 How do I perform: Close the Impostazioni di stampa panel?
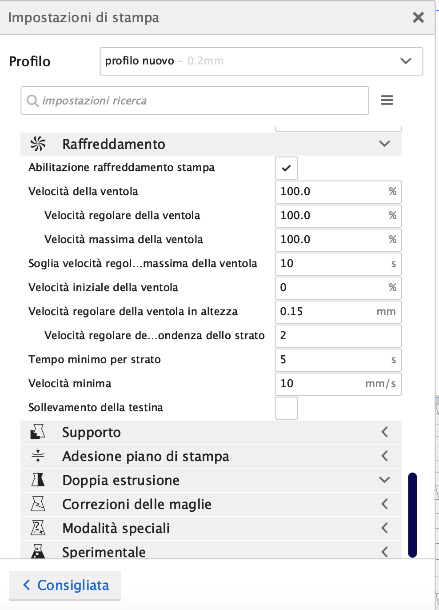pos(418,17)
